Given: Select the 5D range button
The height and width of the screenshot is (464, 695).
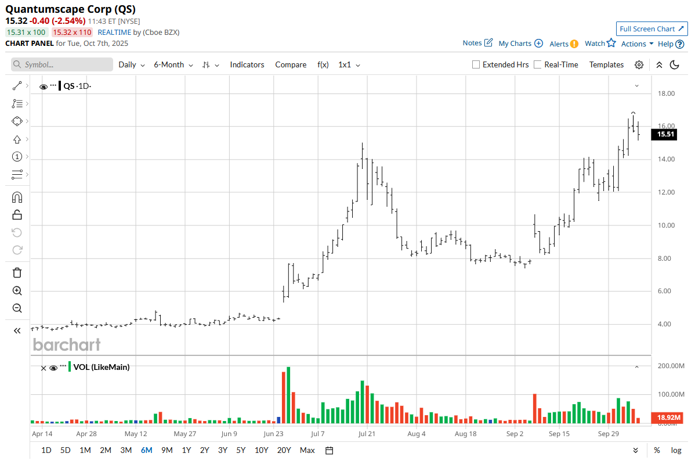Looking at the screenshot, I should (x=65, y=450).
